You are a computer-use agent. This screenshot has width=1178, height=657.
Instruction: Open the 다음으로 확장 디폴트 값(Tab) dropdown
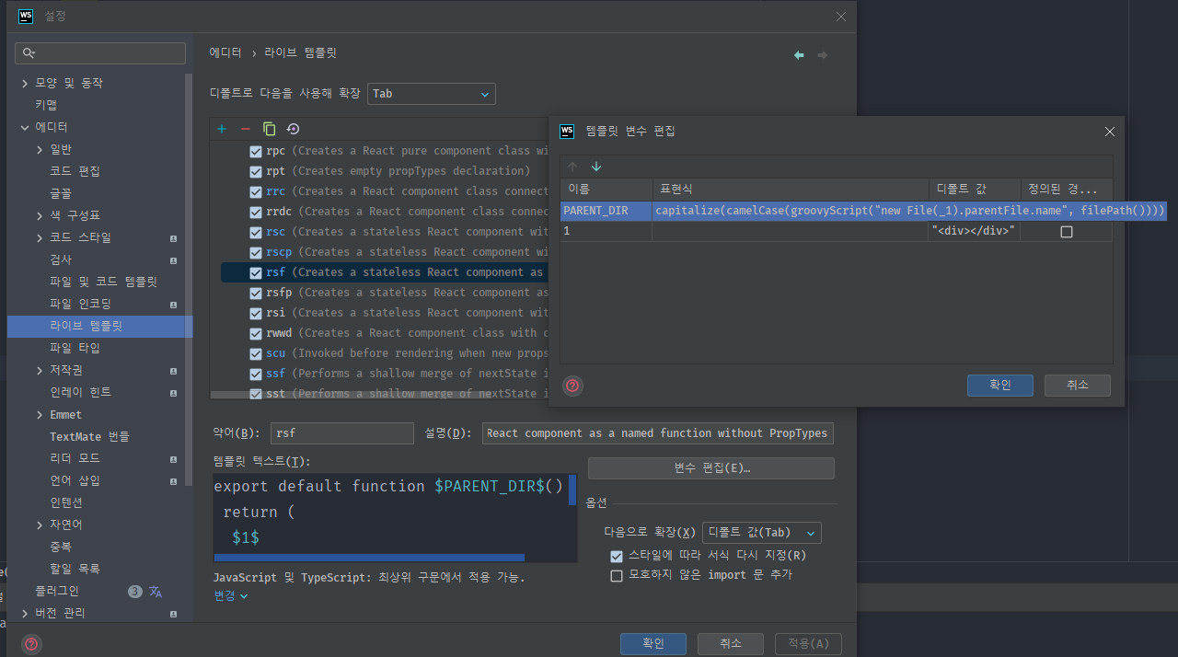click(762, 533)
